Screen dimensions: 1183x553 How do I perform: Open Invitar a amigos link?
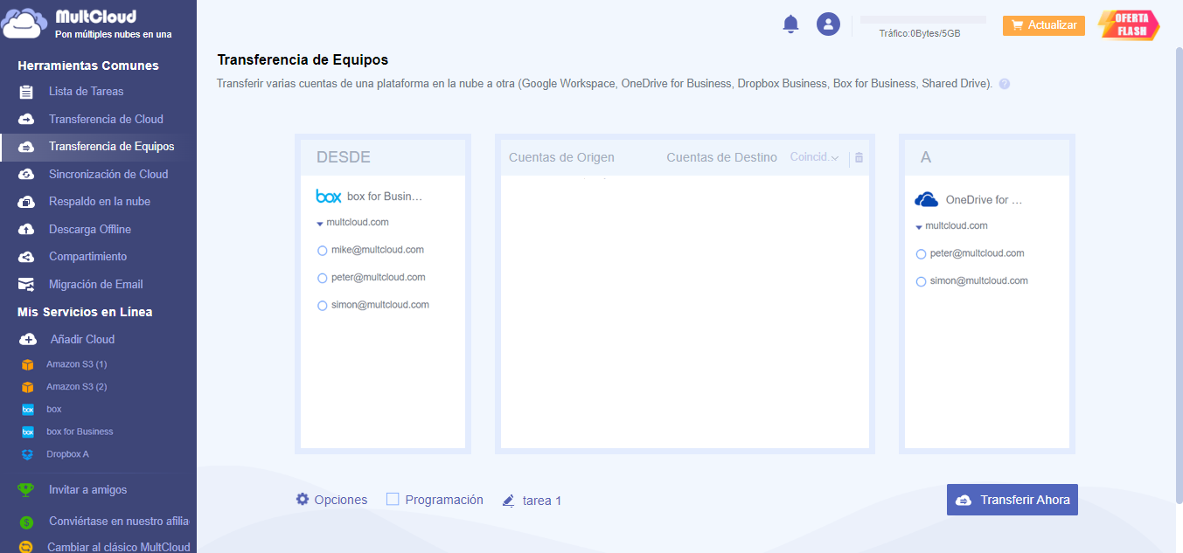click(x=88, y=489)
